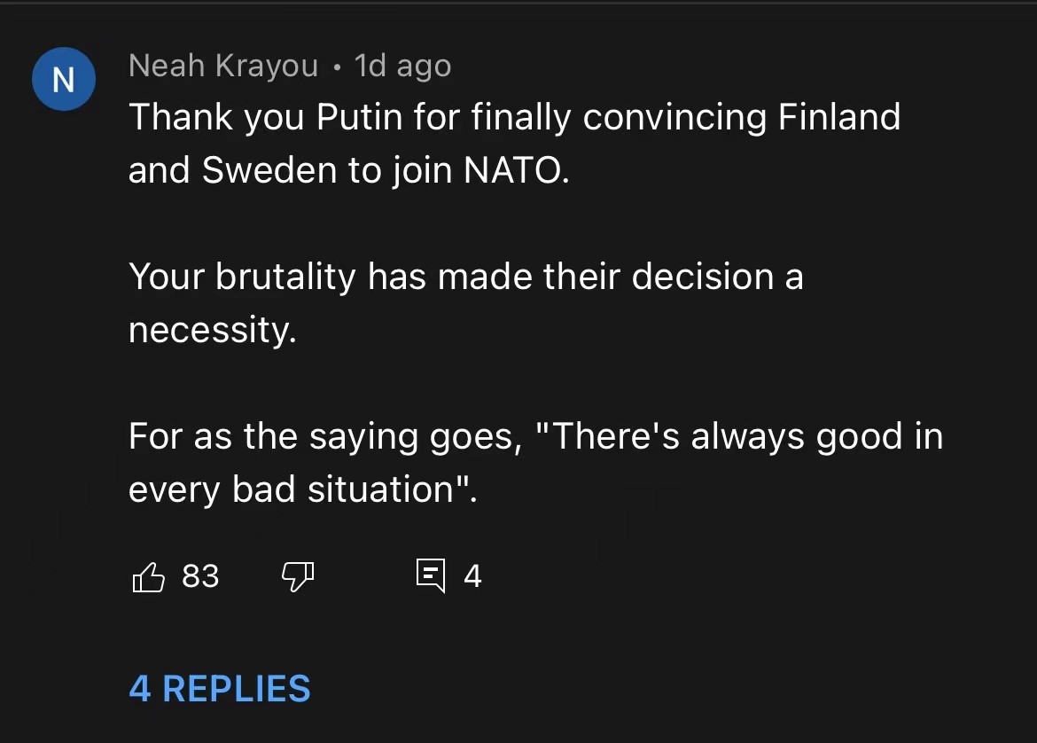Click the reply speech-bubble icon
The width and height of the screenshot is (1037, 743).
coord(431,576)
